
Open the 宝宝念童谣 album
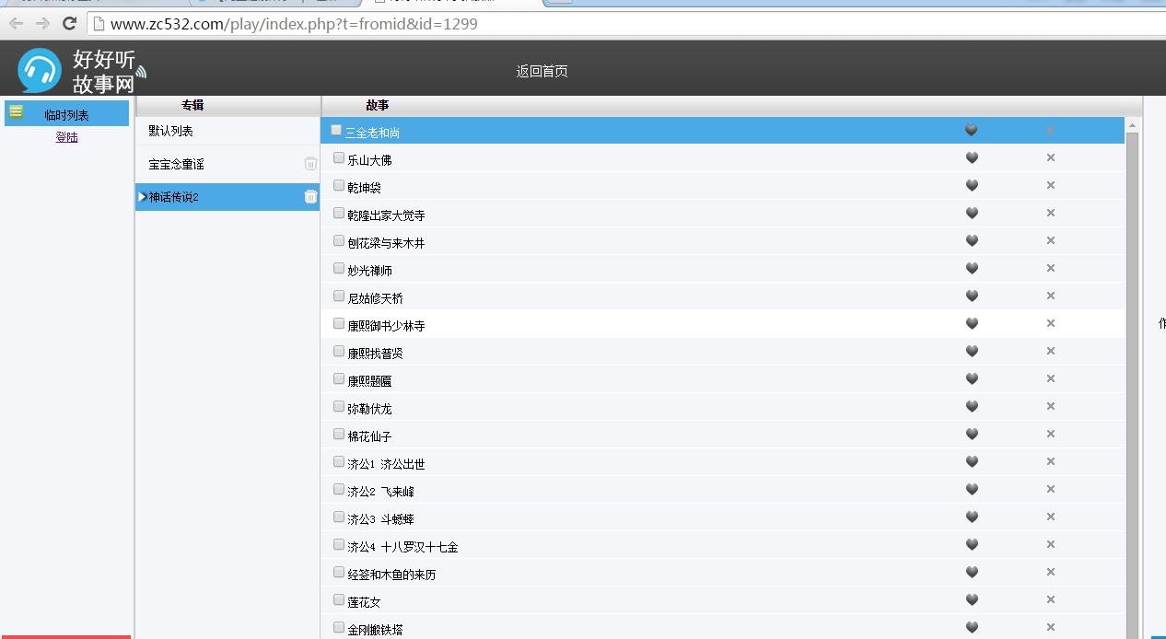[177, 165]
